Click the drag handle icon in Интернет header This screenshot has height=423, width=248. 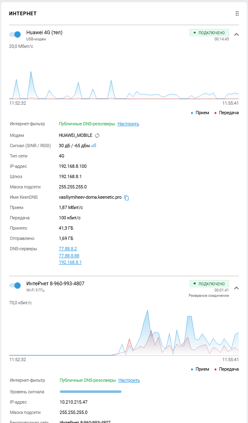pos(237,14)
